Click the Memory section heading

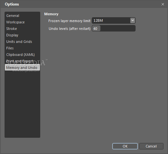click(51, 14)
